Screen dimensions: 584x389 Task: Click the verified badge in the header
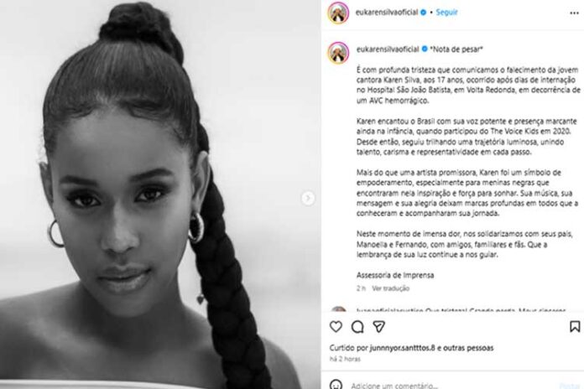(x=423, y=13)
